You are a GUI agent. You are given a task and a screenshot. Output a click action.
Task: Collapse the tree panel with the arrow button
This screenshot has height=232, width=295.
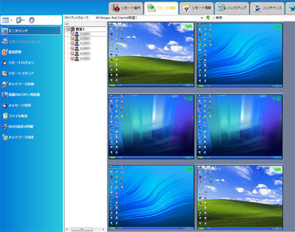[67, 24]
